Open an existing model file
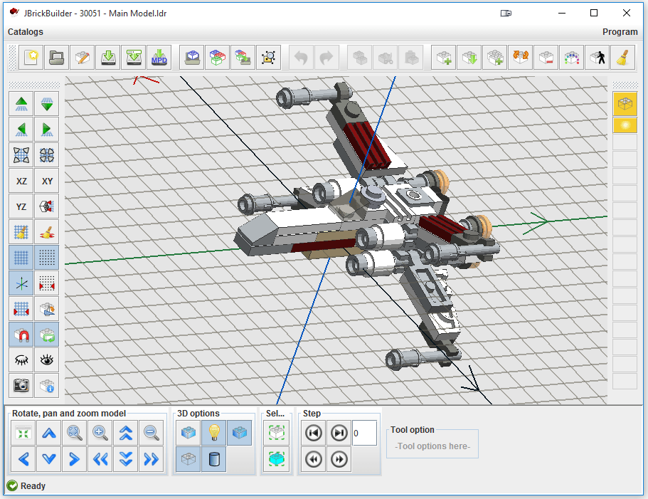Screen dimensions: 648x499 [55, 58]
